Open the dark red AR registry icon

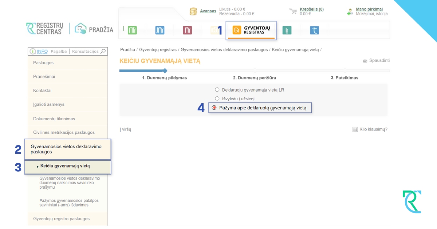pyautogui.click(x=187, y=30)
